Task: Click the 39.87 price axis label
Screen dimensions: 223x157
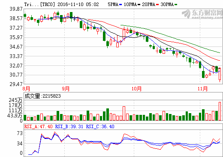Action: 16,9
